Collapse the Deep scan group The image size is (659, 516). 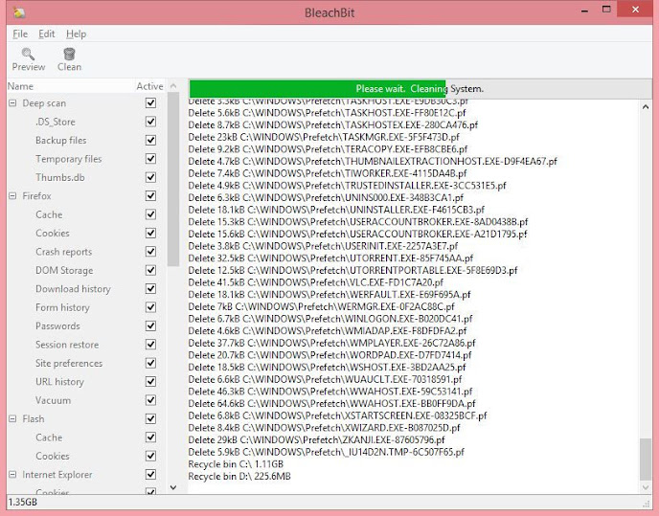tap(13, 103)
